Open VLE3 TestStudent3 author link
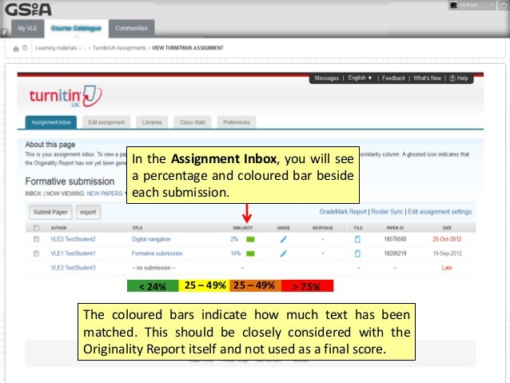 tap(73, 268)
